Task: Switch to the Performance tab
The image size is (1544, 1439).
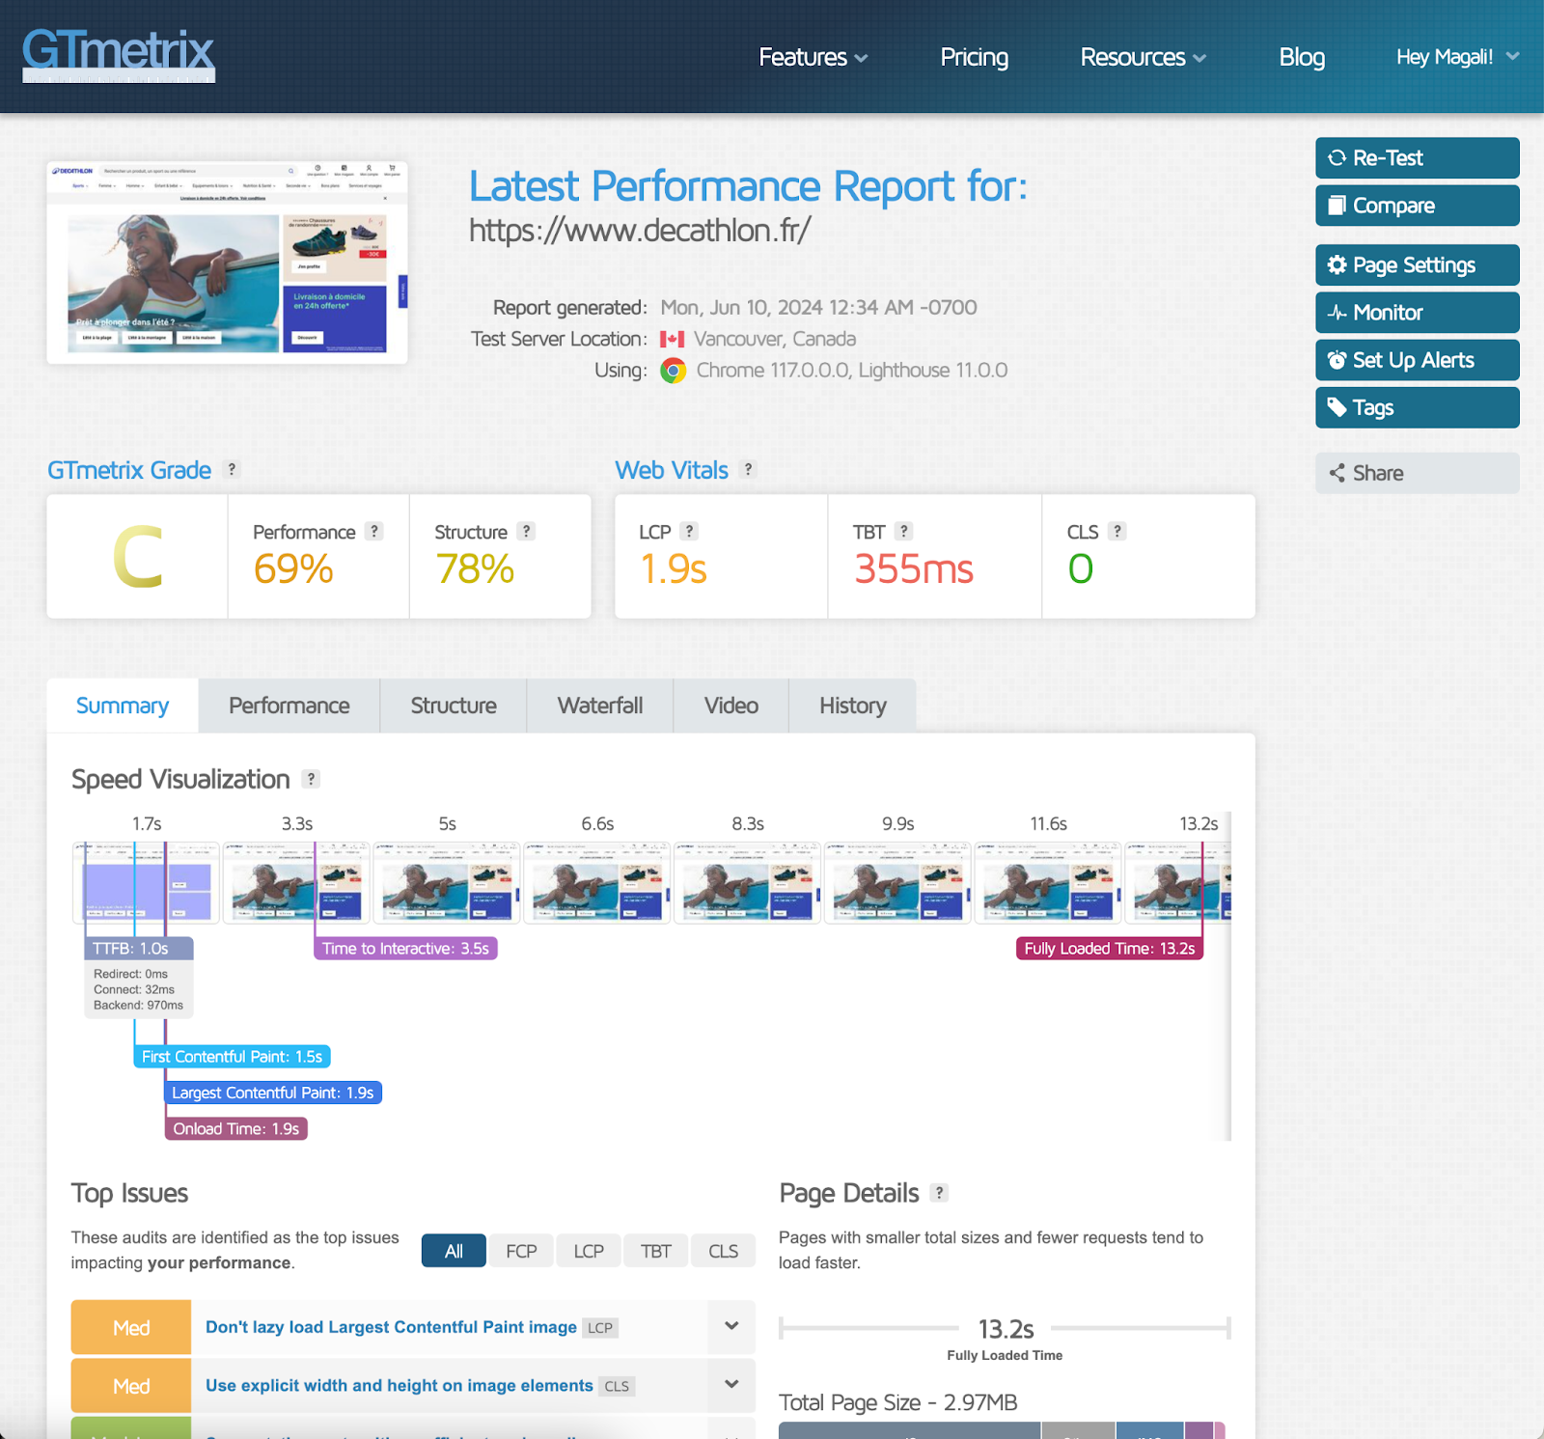Action: [x=289, y=706]
